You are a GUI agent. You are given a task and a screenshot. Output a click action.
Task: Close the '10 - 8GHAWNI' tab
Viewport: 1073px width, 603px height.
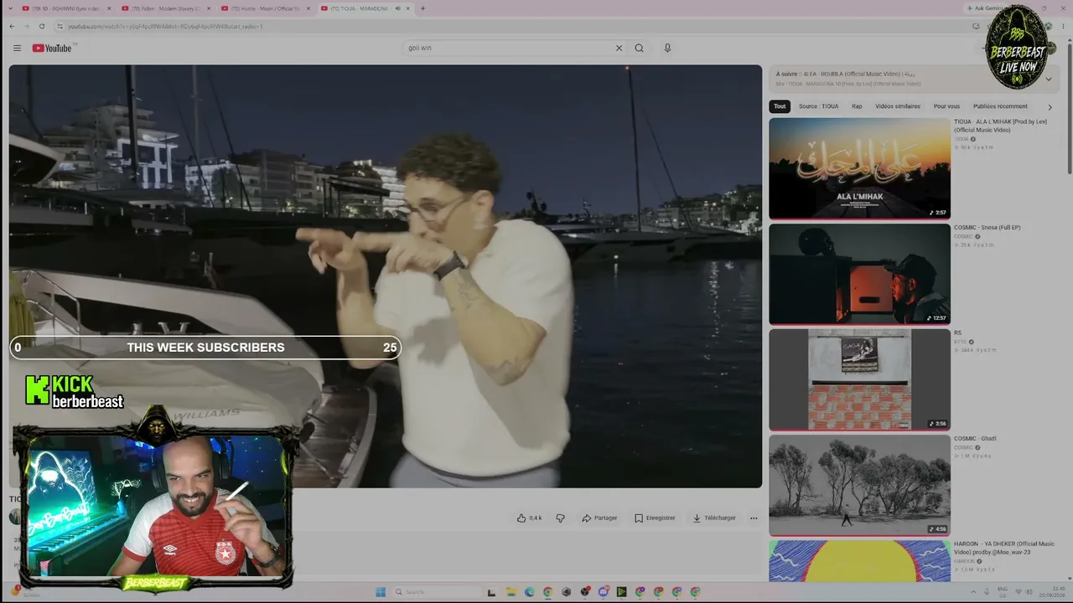coord(109,8)
